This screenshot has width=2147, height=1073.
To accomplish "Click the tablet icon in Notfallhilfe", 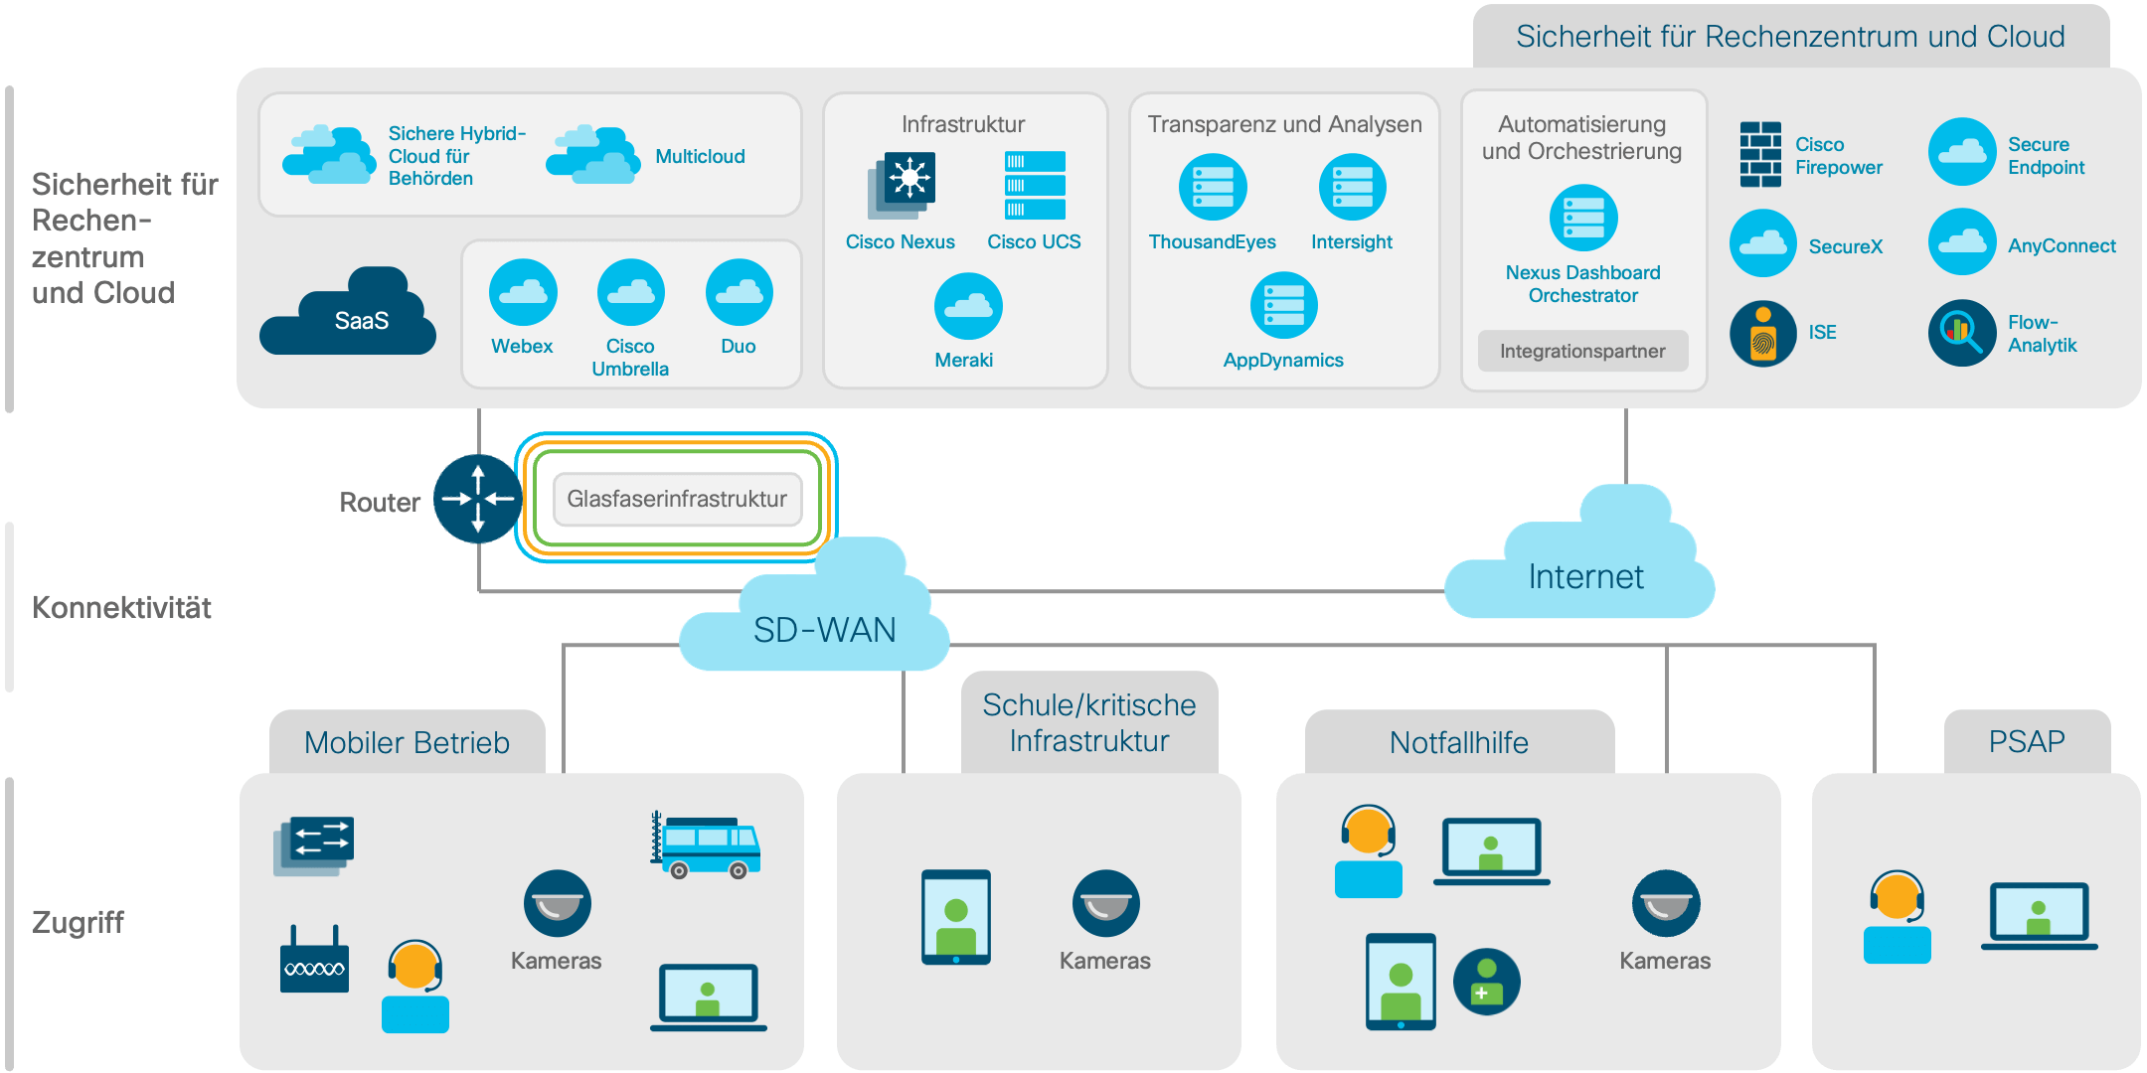I will pyautogui.click(x=1402, y=982).
